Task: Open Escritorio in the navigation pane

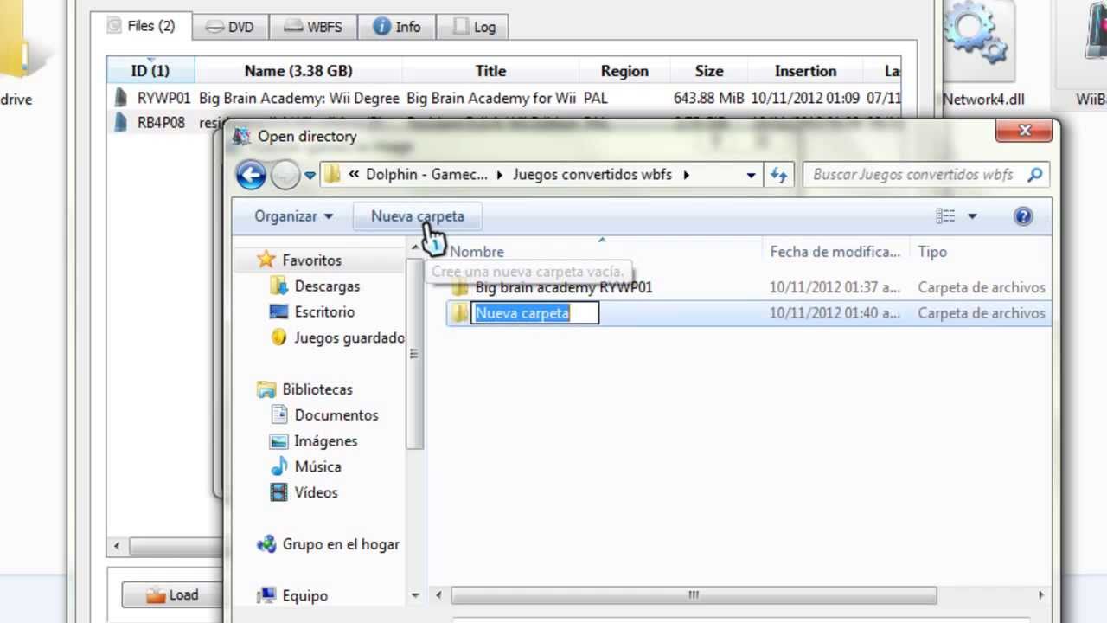Action: tap(324, 311)
